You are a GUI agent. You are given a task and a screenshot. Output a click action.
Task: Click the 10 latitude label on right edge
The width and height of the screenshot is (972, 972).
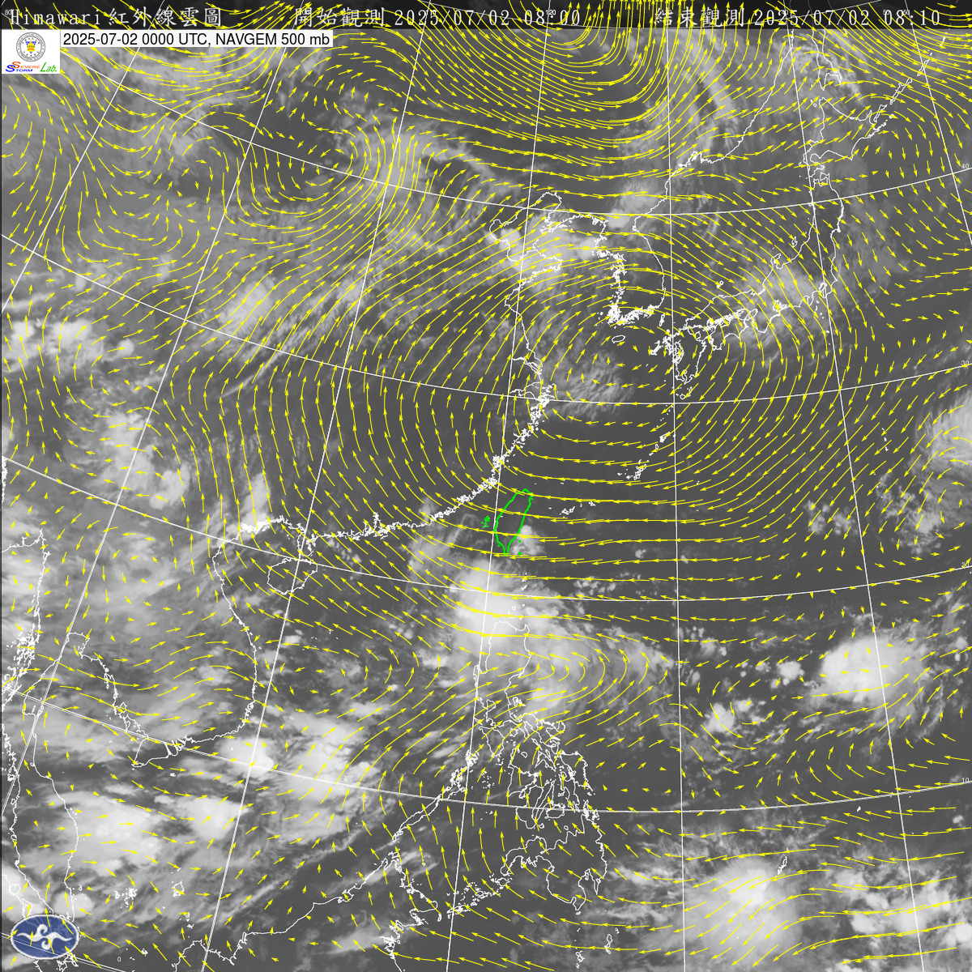(x=965, y=779)
